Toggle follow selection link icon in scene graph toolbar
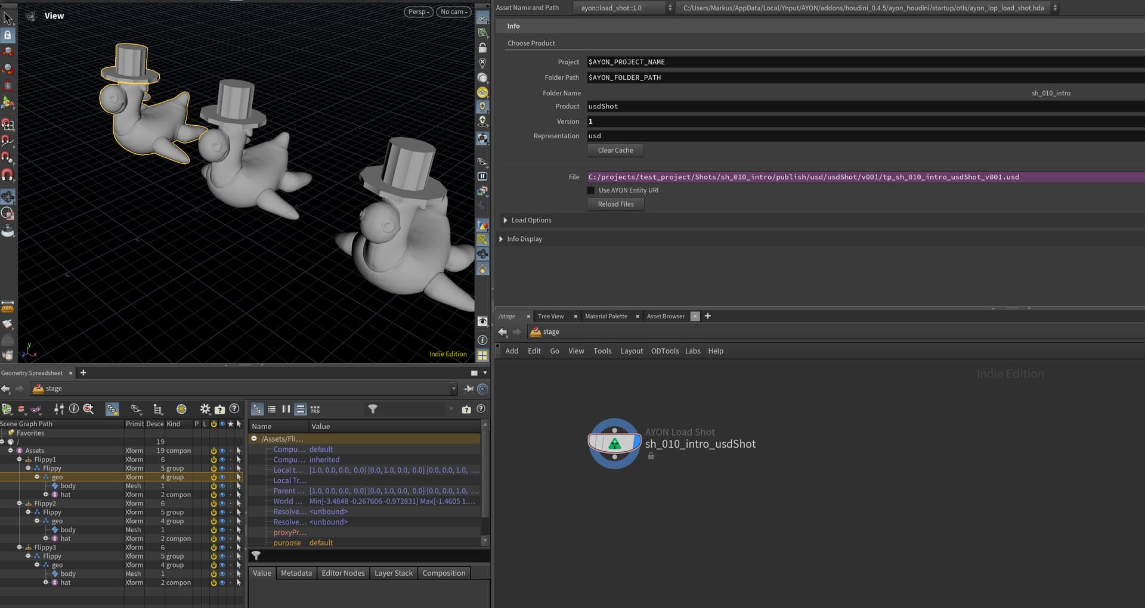 point(112,409)
